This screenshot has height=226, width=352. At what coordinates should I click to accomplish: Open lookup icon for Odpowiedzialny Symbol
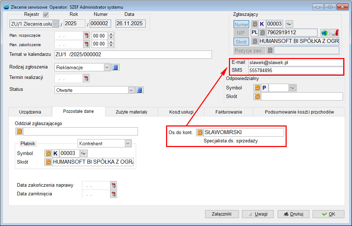coord(257,88)
